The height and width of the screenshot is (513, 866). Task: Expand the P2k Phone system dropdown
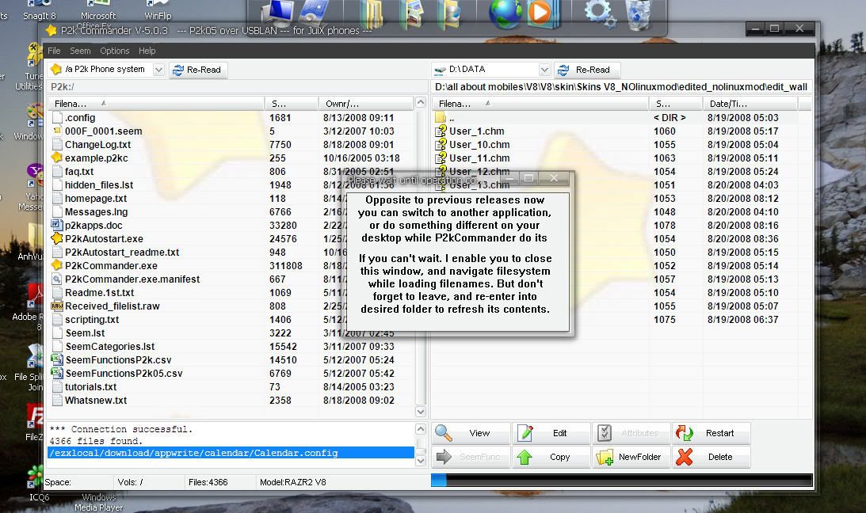158,70
